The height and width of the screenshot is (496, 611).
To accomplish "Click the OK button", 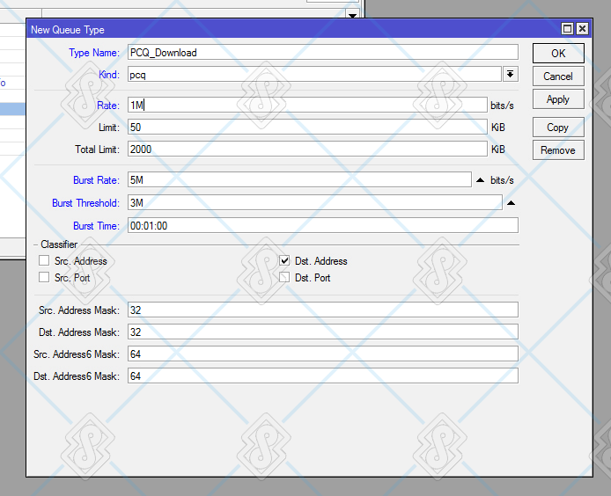I will [558, 54].
